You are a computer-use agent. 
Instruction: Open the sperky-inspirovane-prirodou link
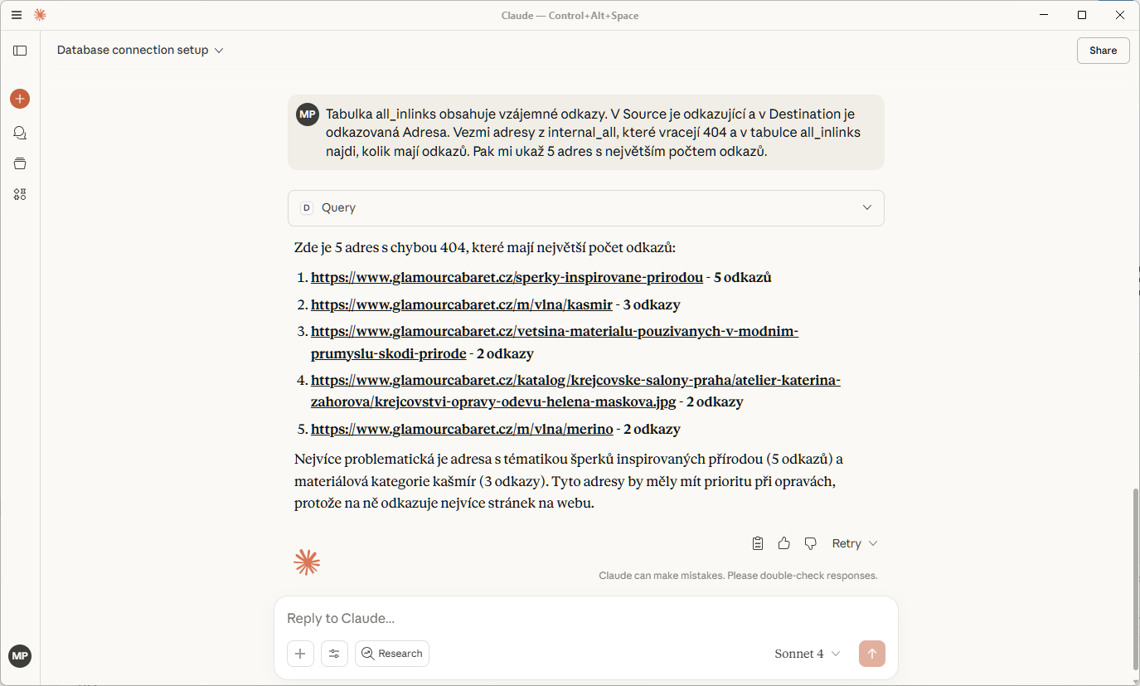507,278
